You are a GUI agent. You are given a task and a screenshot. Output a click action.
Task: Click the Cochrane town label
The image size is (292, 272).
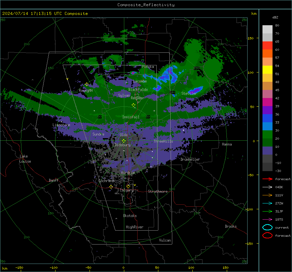coord(106,181)
